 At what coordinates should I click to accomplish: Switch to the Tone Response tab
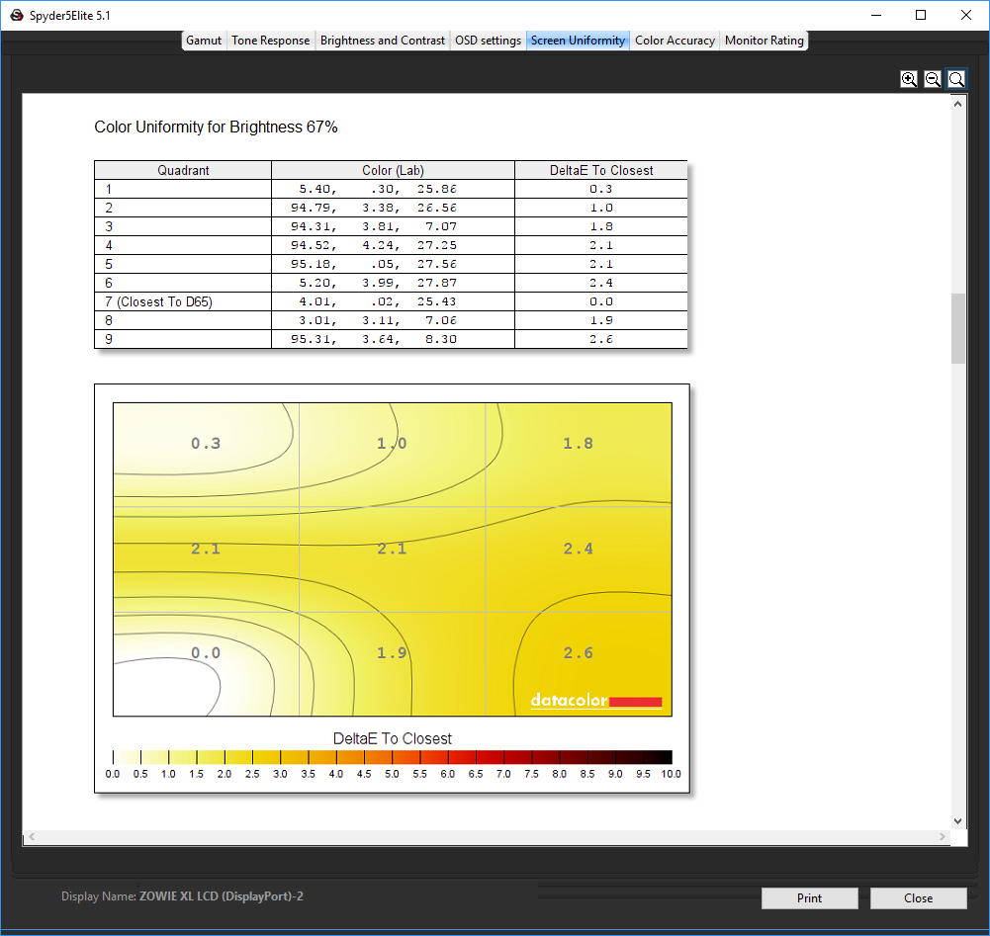coord(270,41)
